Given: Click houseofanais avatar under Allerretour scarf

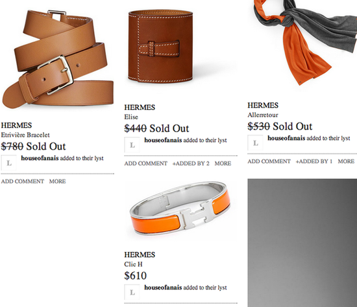Looking at the screenshot, I should [256, 142].
